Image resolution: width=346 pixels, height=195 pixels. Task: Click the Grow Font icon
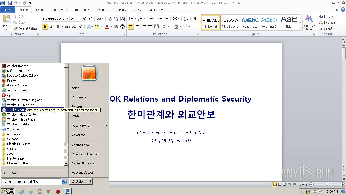tap(84, 19)
